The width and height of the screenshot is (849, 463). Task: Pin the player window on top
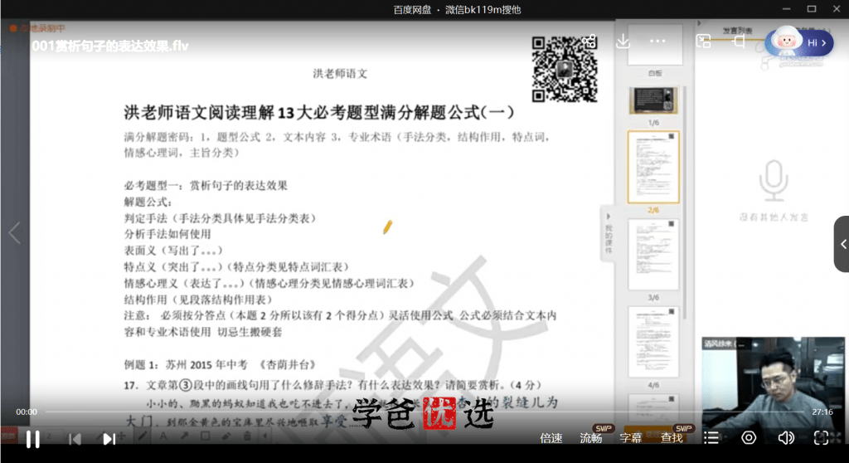click(739, 41)
